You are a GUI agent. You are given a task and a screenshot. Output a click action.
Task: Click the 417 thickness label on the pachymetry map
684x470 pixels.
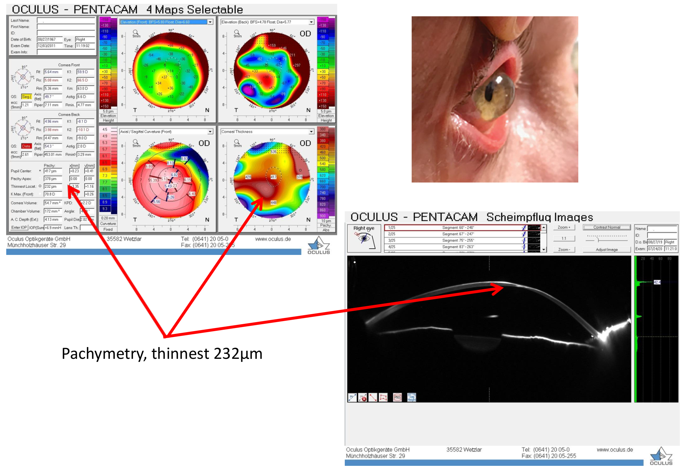[273, 177]
